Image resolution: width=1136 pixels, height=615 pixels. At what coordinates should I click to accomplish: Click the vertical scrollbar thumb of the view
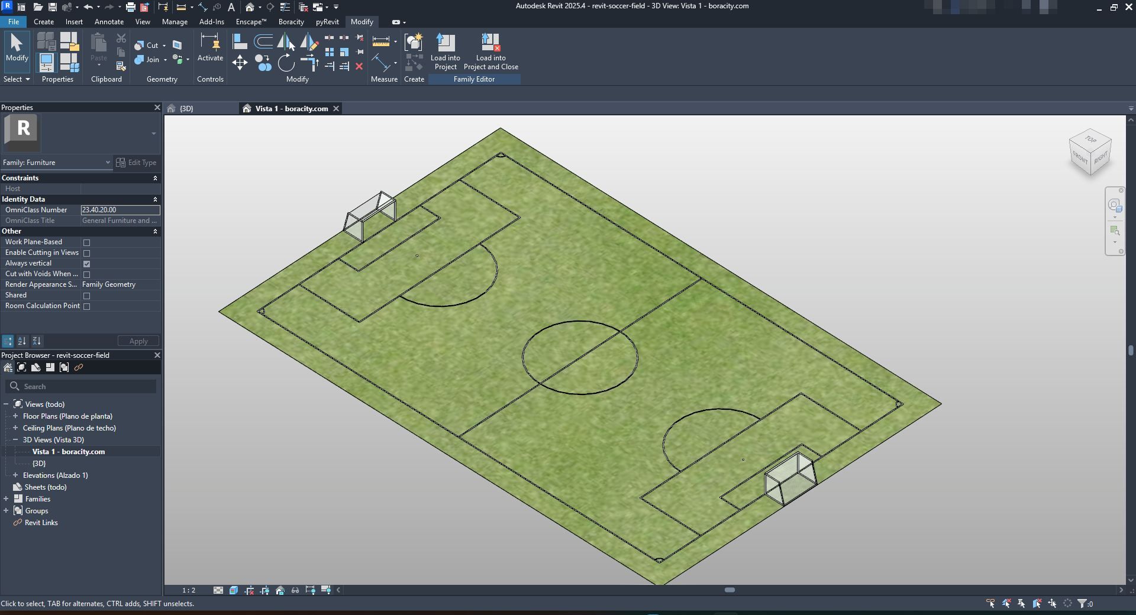click(x=1131, y=350)
